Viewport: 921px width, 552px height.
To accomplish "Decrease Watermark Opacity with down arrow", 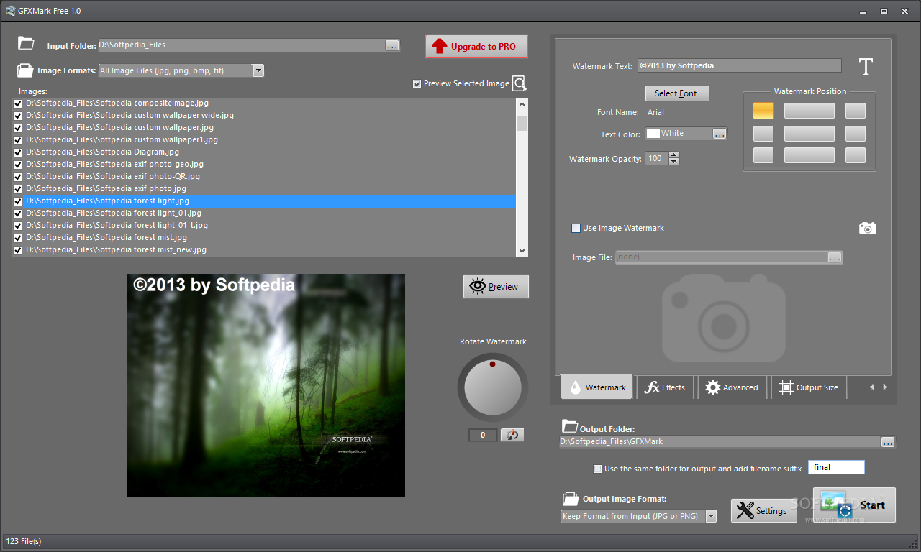I will point(673,162).
